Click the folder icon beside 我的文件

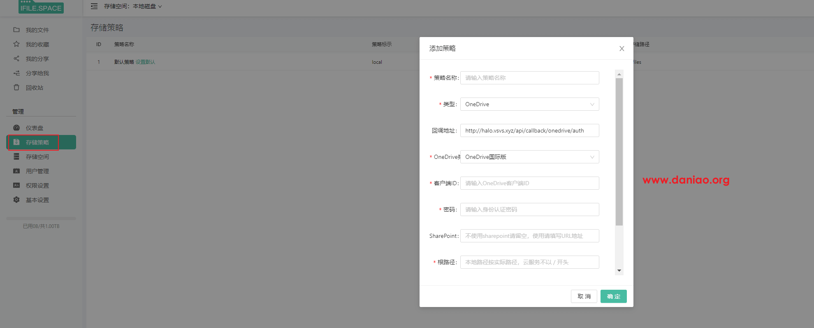16,30
